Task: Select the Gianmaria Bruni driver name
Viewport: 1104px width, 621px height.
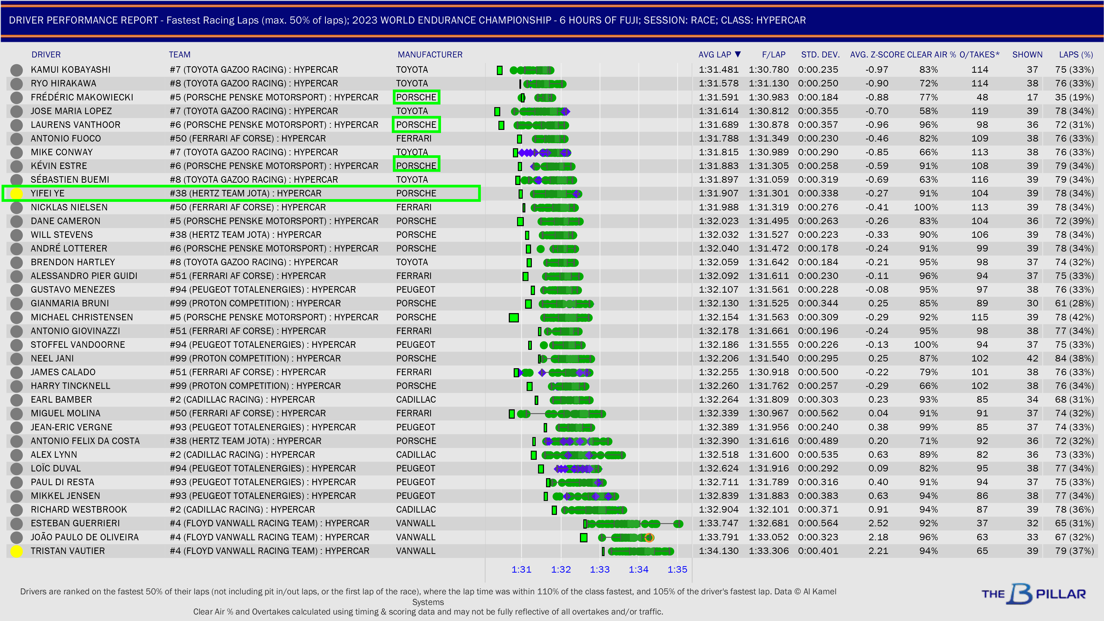Action: 70,304
